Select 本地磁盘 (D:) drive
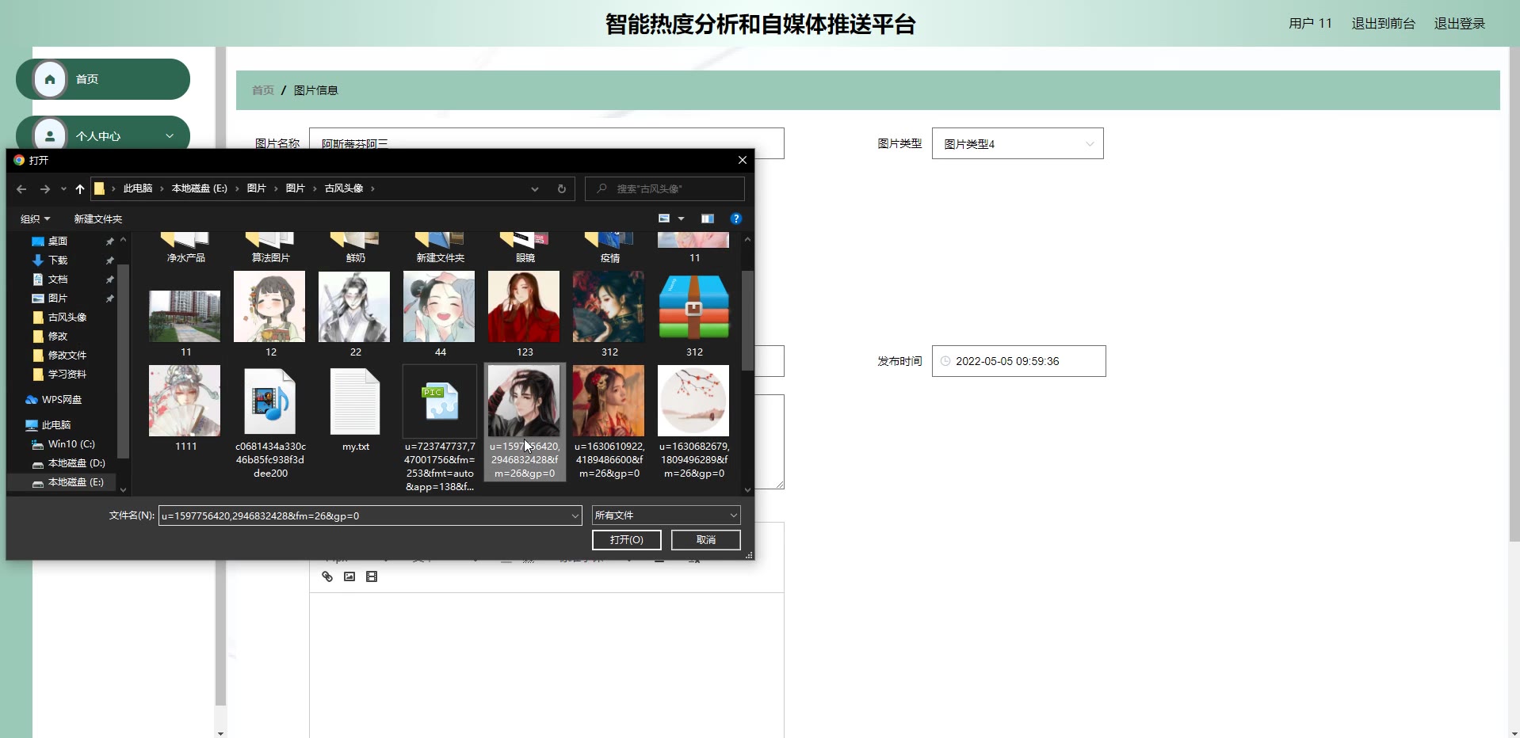The width and height of the screenshot is (1520, 738). pos(76,462)
